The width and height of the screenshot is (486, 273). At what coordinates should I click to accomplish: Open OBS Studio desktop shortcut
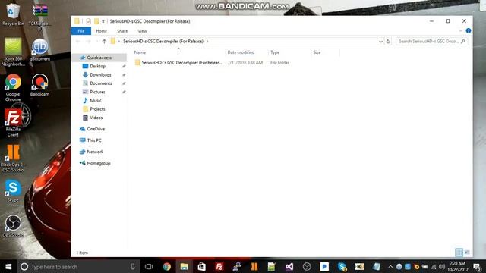[13, 226]
